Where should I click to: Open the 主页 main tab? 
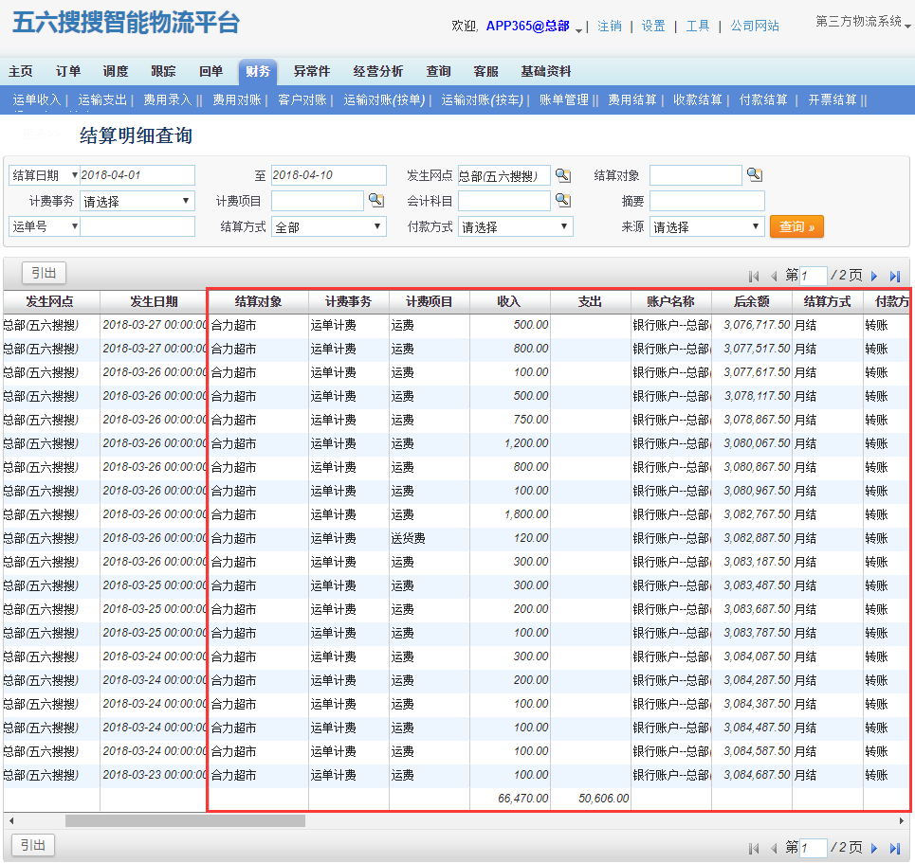(21, 71)
